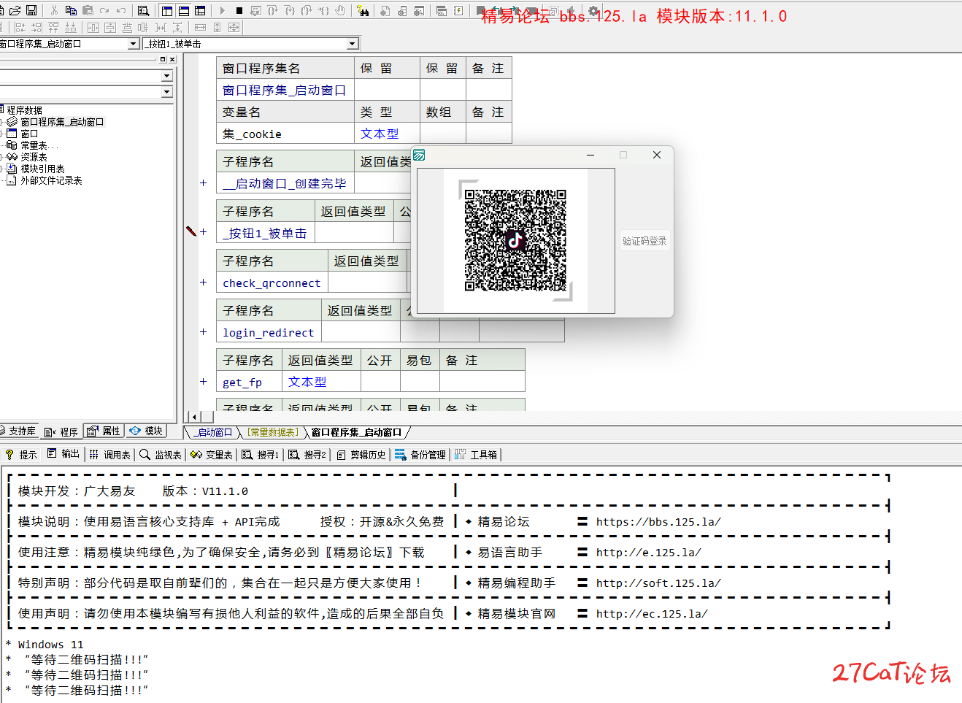Close the left panel with its X

pos(172,59)
